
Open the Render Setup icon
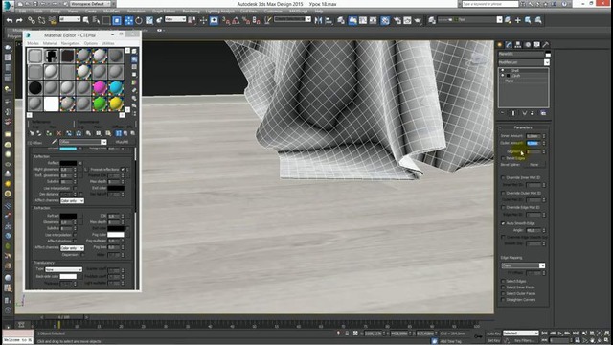click(397, 20)
